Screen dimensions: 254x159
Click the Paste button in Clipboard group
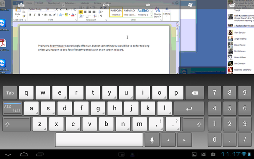click(x=18, y=12)
